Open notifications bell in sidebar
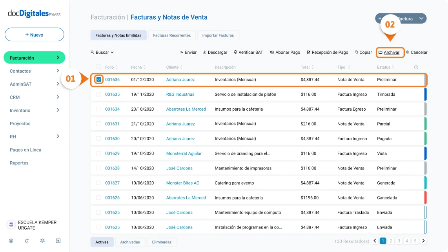 27,241
